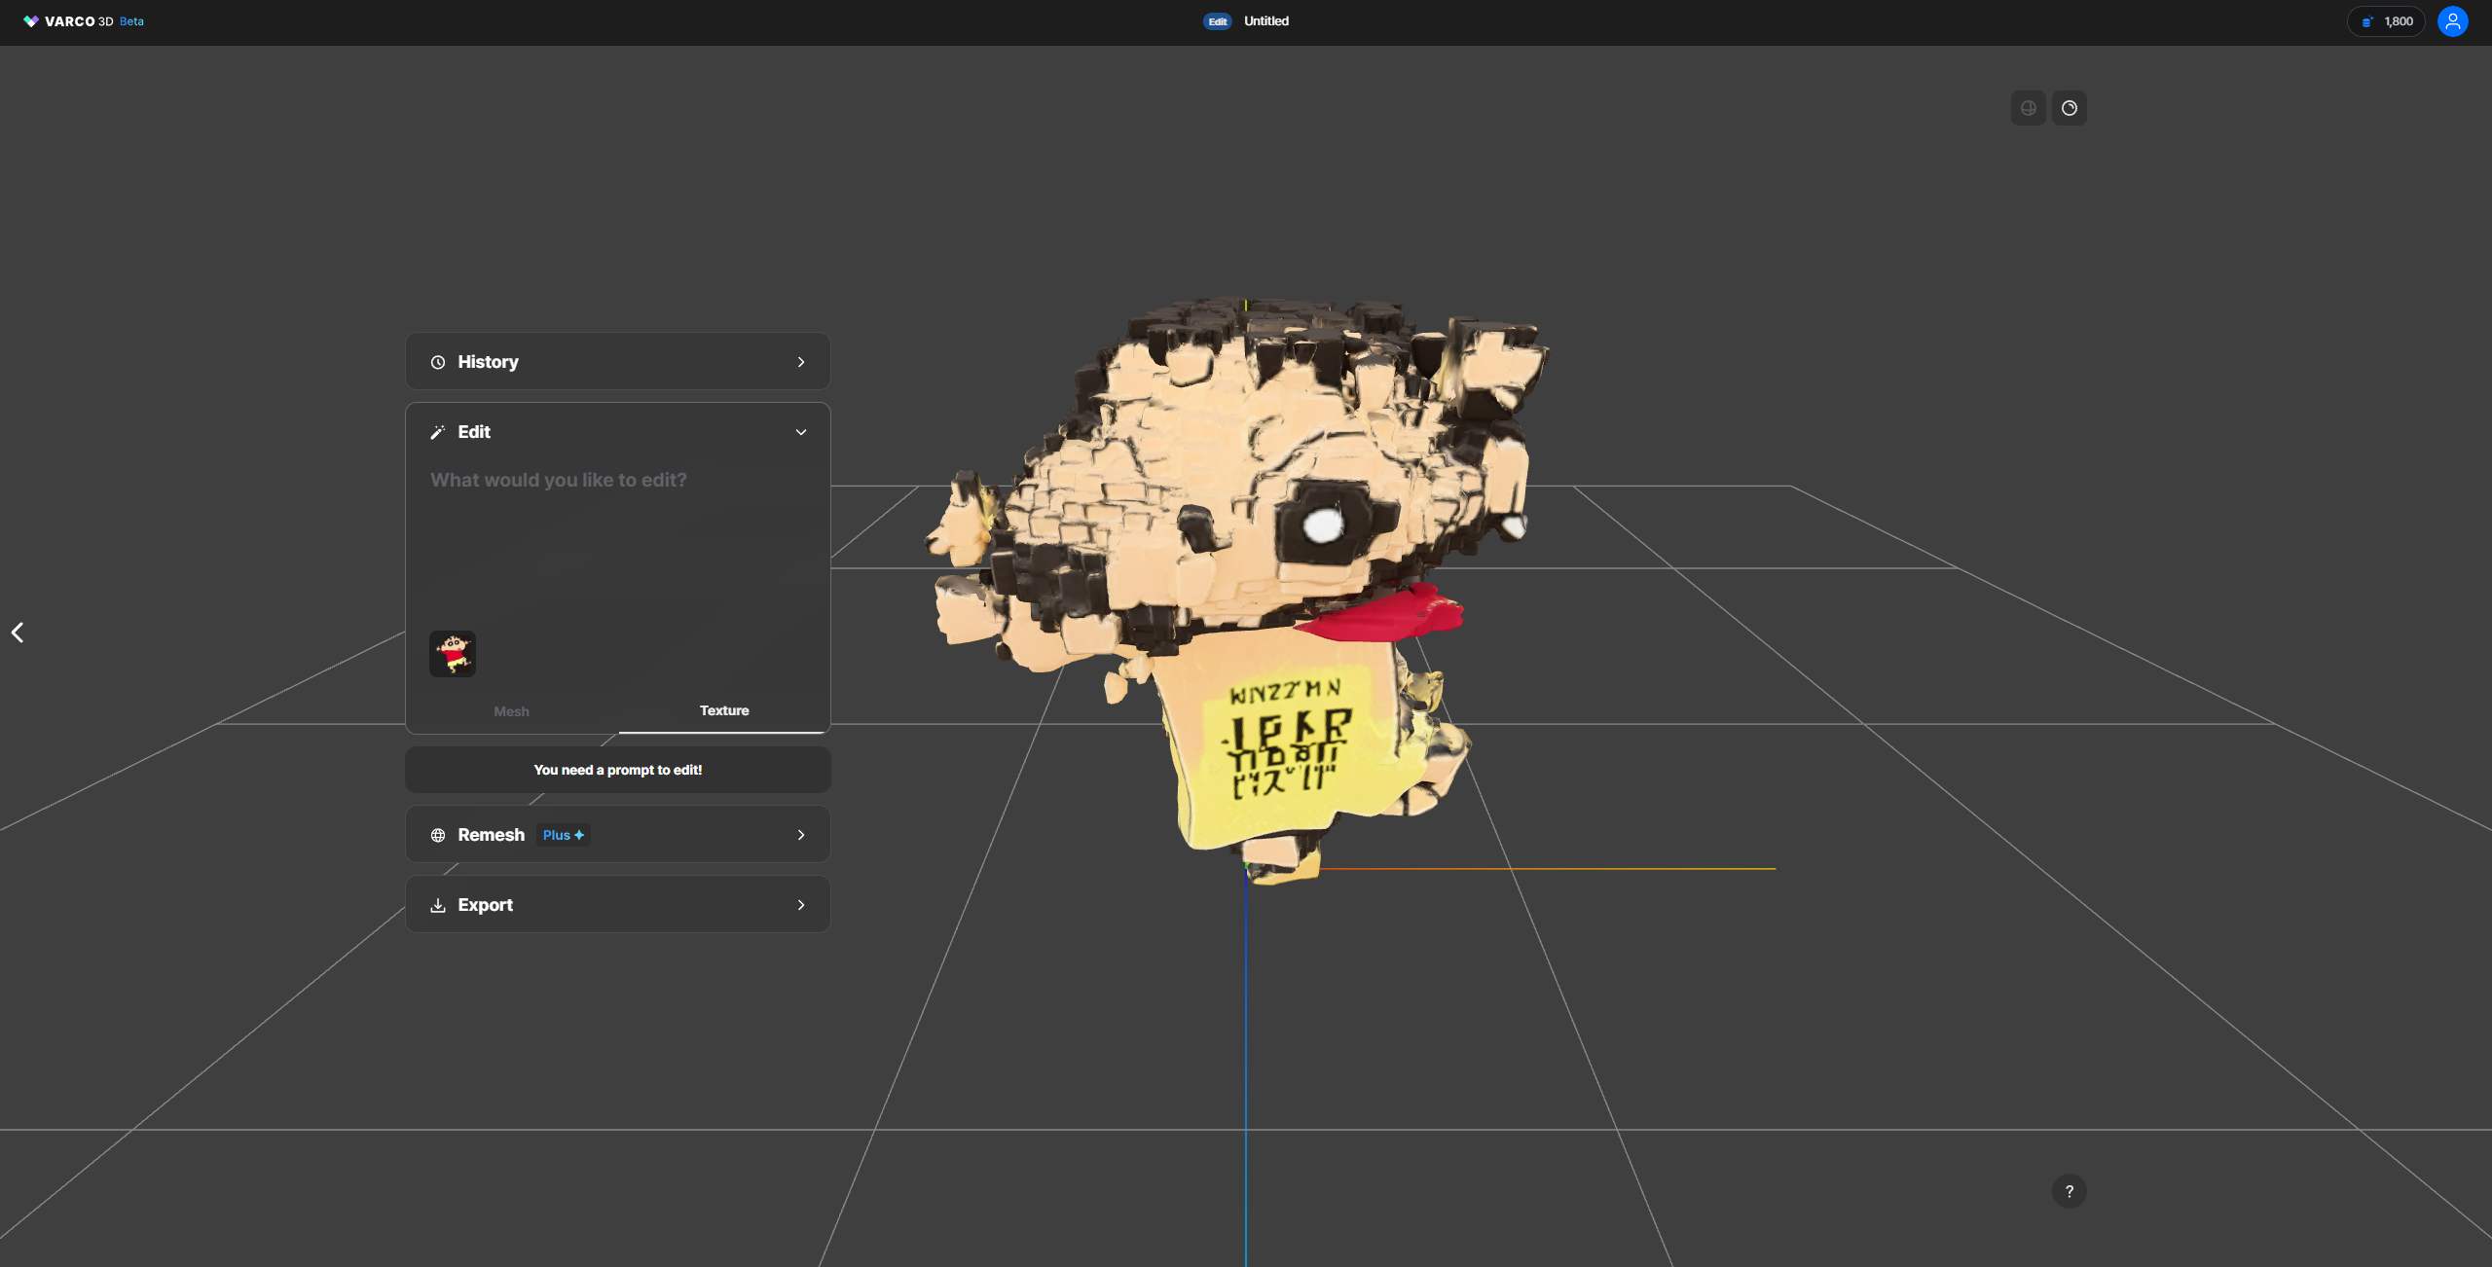Screen dimensions: 2492x1267
Task: Click the Remesh globe icon
Action: (x=438, y=835)
